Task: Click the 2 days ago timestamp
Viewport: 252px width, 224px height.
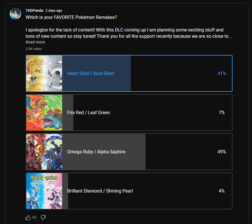Action: tap(54, 10)
